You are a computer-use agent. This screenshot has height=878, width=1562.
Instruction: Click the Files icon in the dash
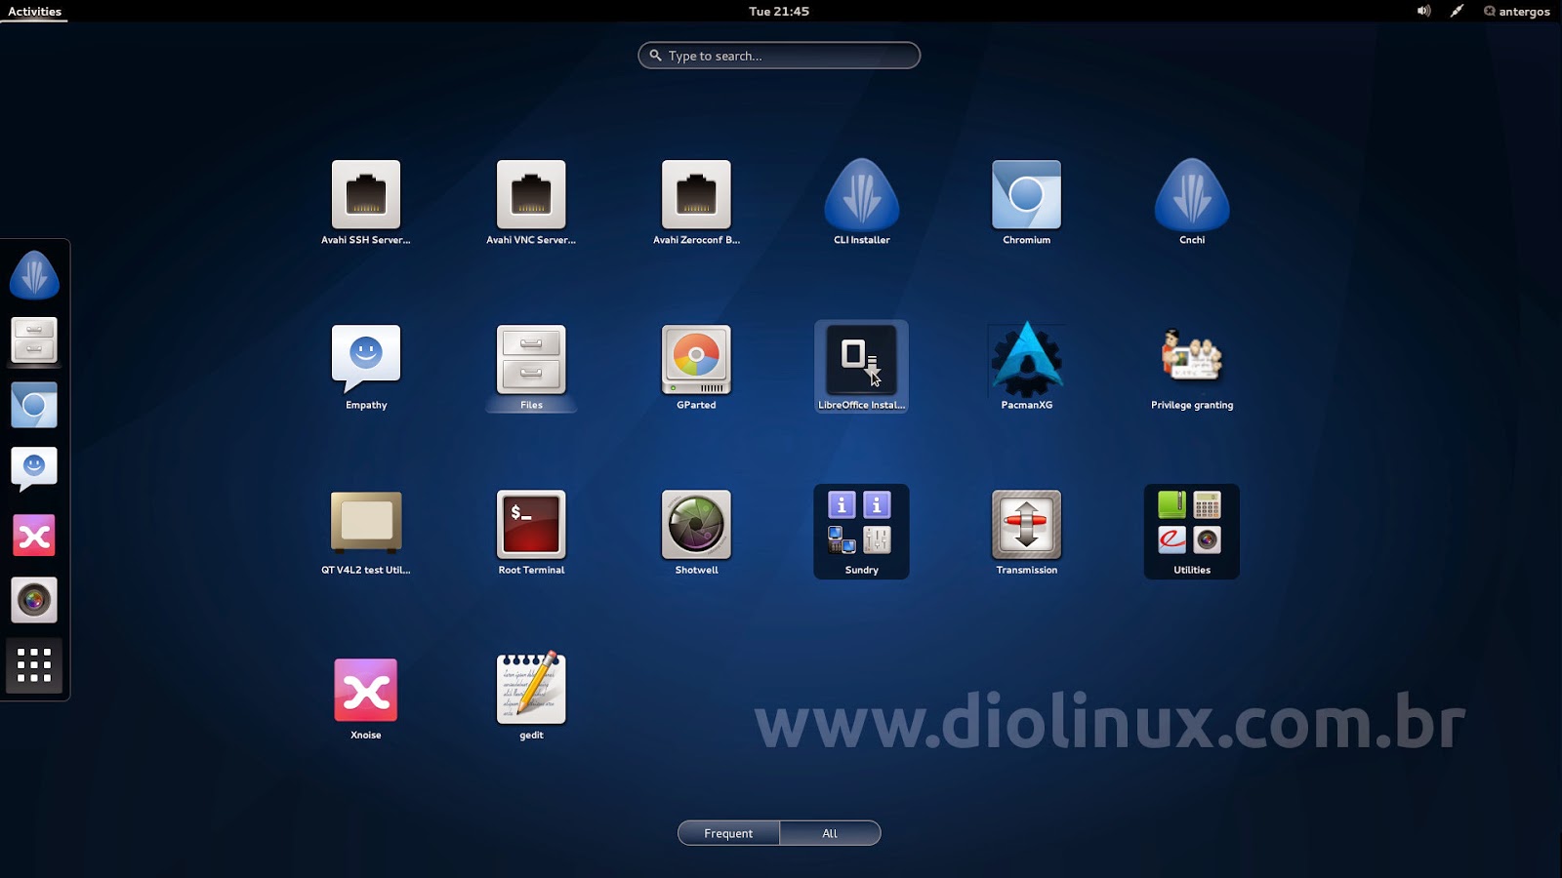coord(34,340)
